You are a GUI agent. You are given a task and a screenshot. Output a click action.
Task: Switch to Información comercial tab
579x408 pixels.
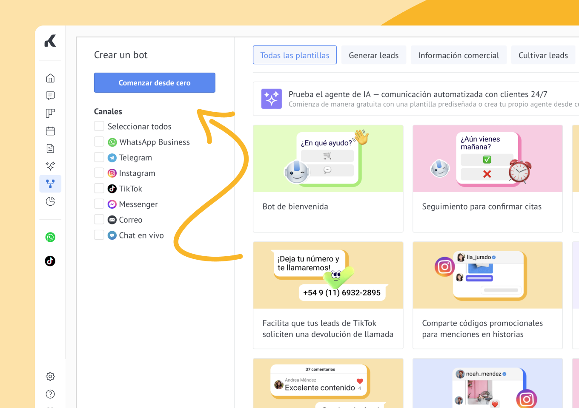(x=458, y=55)
